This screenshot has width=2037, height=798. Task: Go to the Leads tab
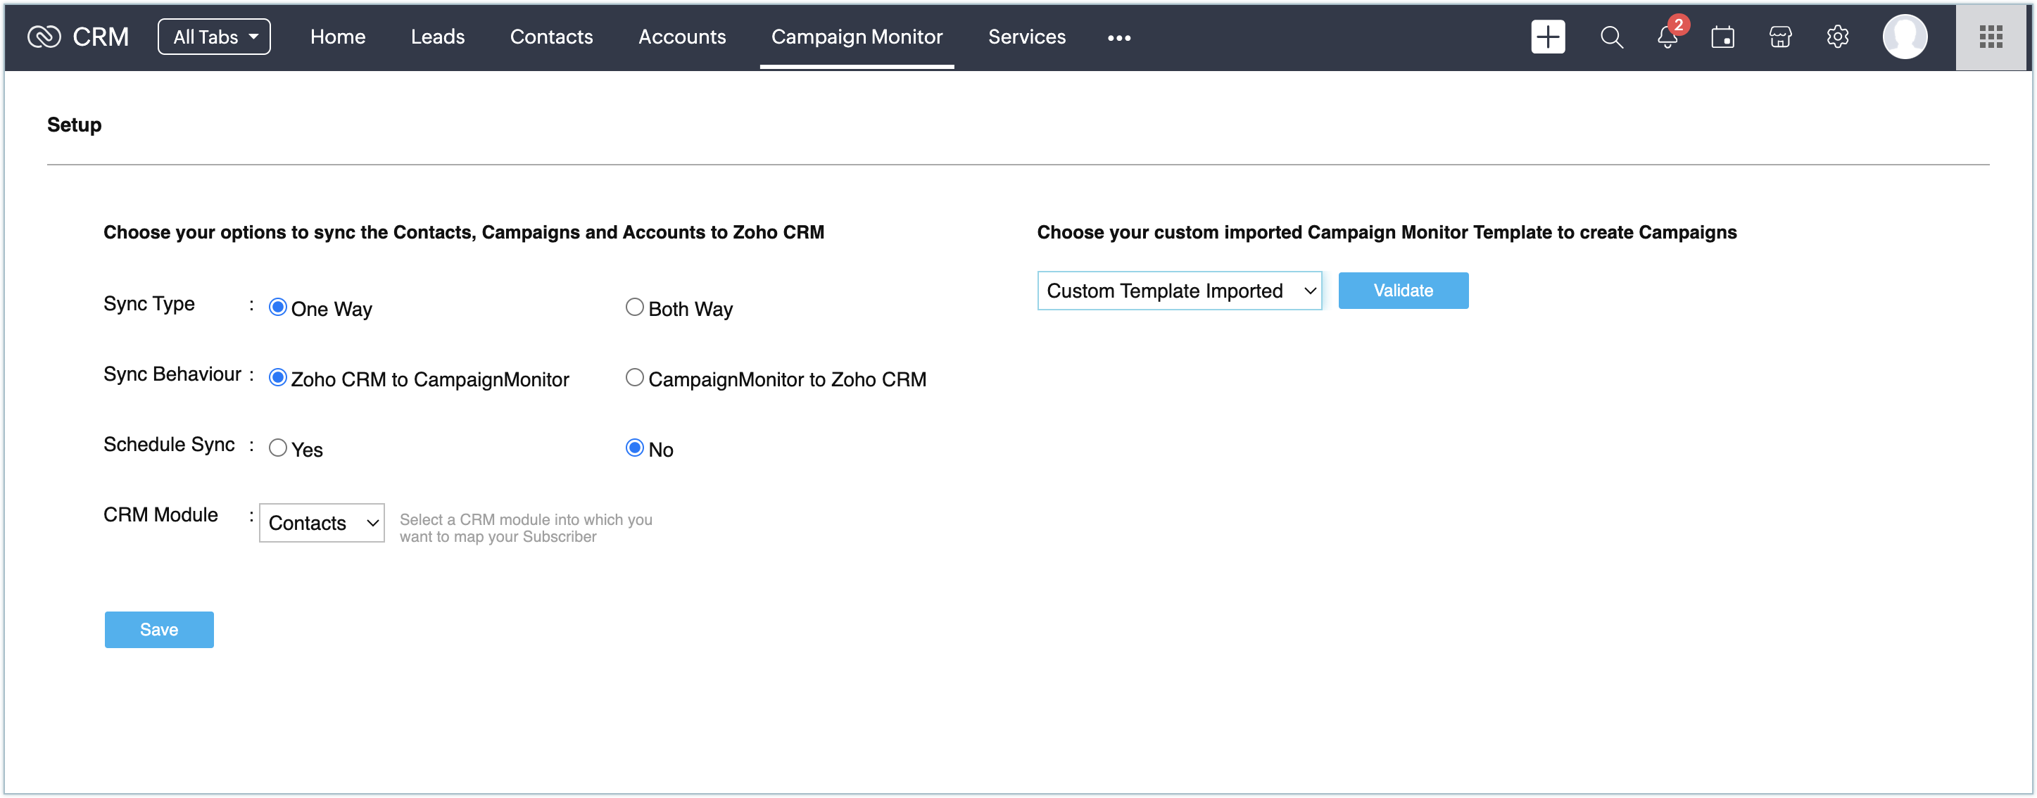click(437, 37)
